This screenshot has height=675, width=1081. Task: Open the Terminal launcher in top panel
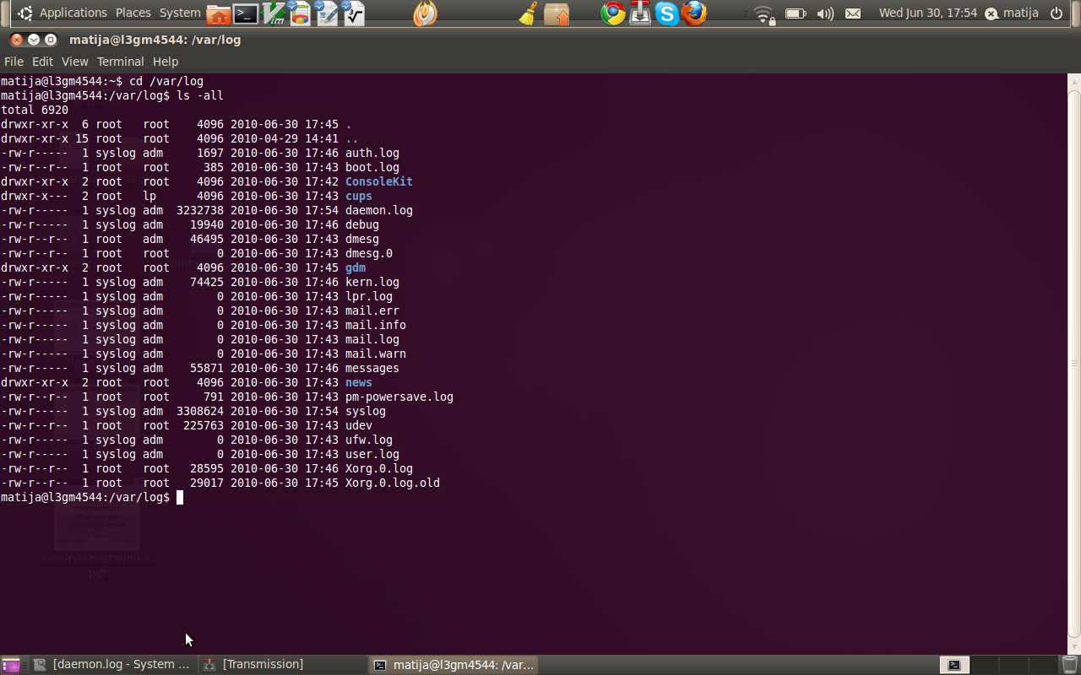pos(246,13)
